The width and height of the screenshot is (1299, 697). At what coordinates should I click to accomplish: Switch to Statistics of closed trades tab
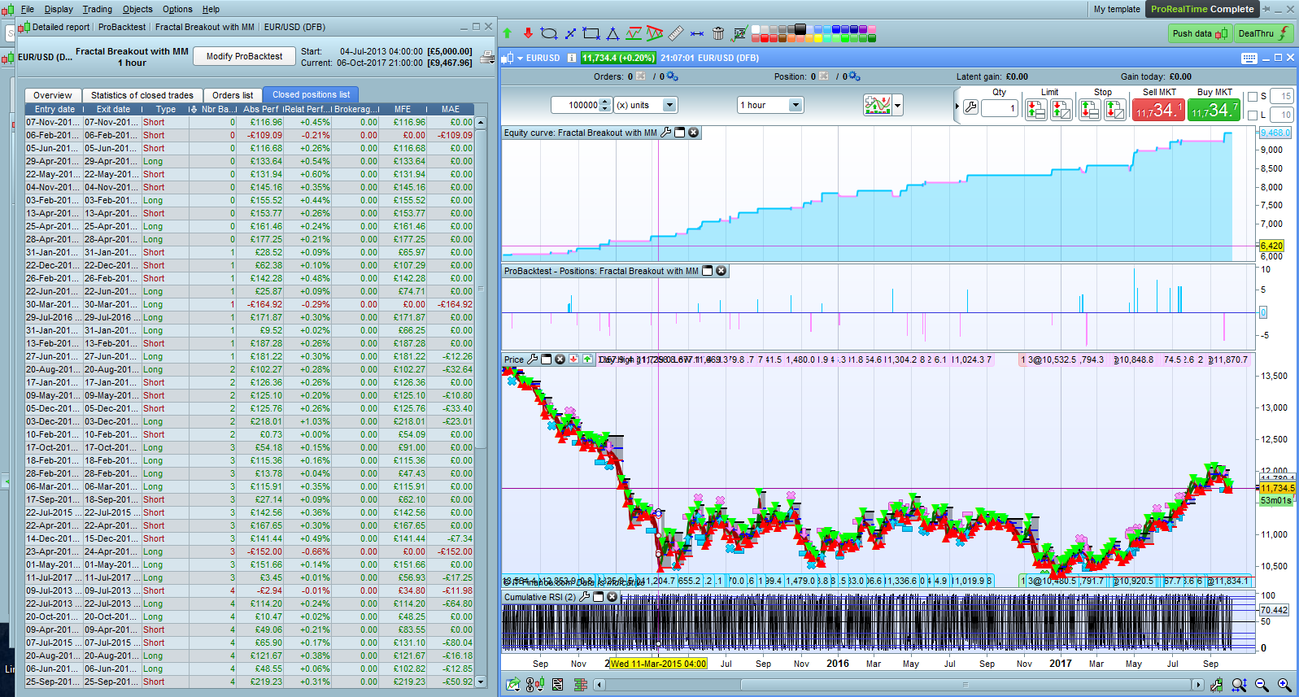click(142, 95)
